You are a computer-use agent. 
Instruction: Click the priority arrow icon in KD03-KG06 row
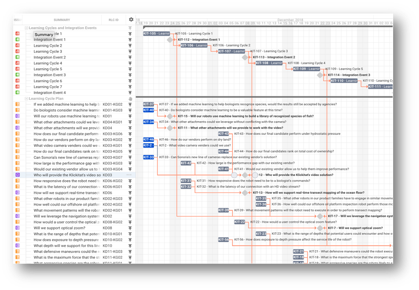point(130,134)
